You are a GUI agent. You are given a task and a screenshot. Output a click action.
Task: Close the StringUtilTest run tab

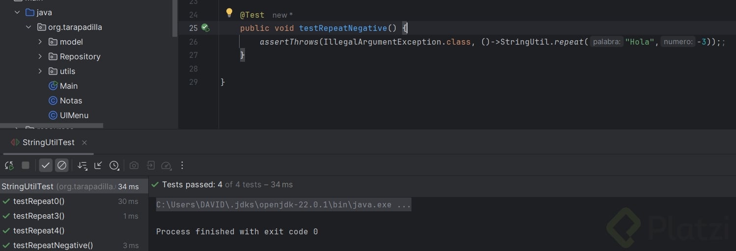[84, 143]
